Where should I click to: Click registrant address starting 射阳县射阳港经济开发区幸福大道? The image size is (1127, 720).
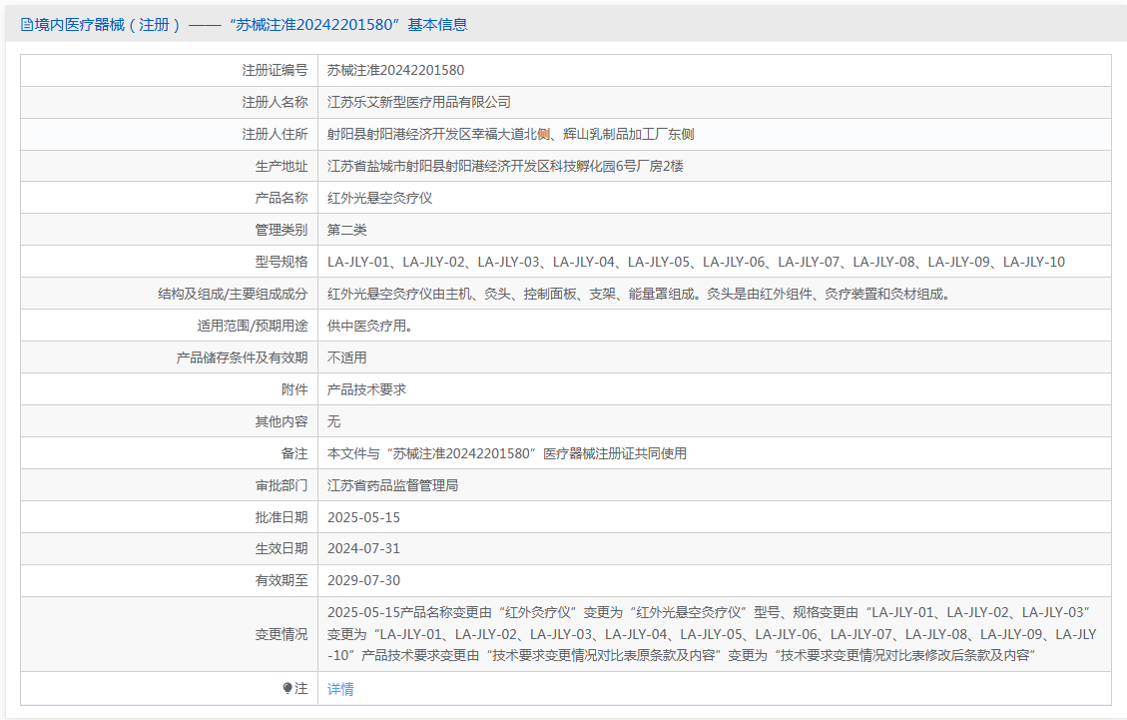[511, 135]
